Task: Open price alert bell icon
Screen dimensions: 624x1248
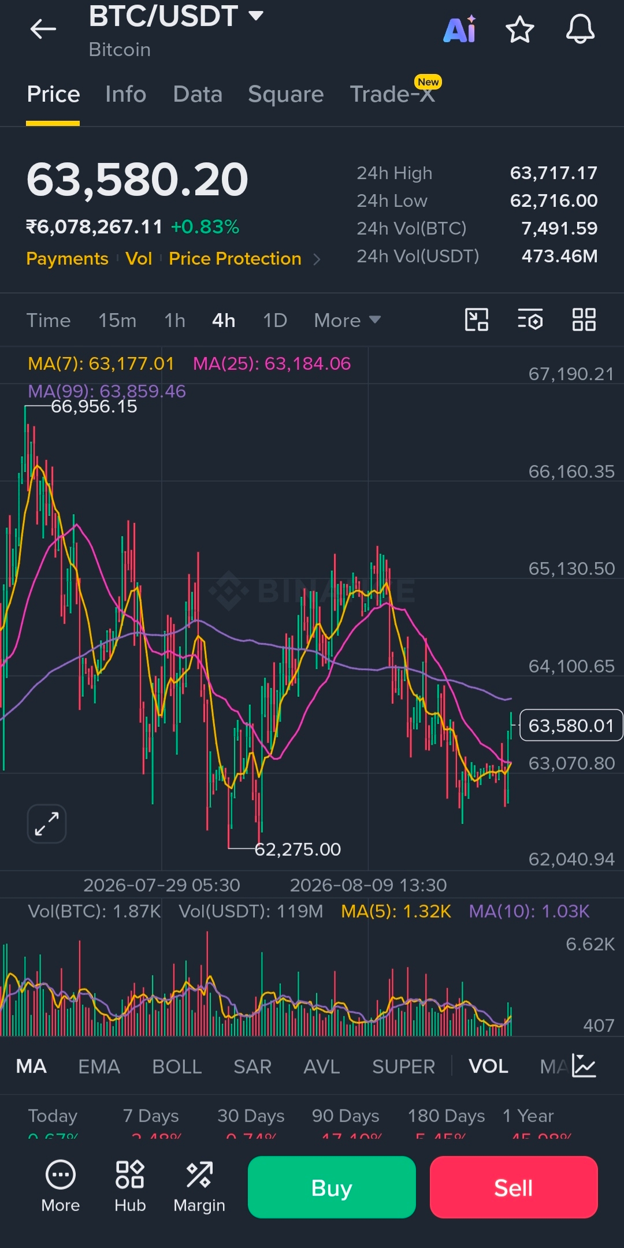Action: [580, 29]
